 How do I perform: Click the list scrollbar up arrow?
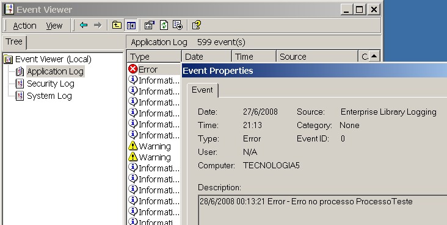pos(374,56)
